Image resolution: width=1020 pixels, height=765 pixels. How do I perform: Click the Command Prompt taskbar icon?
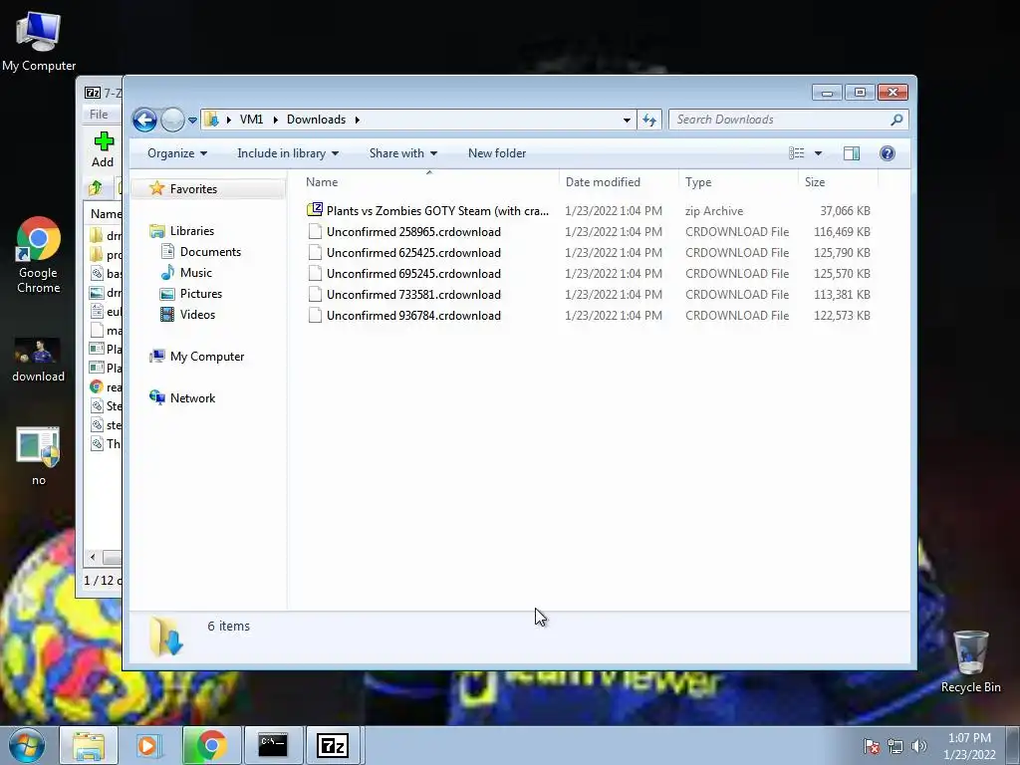coord(273,745)
